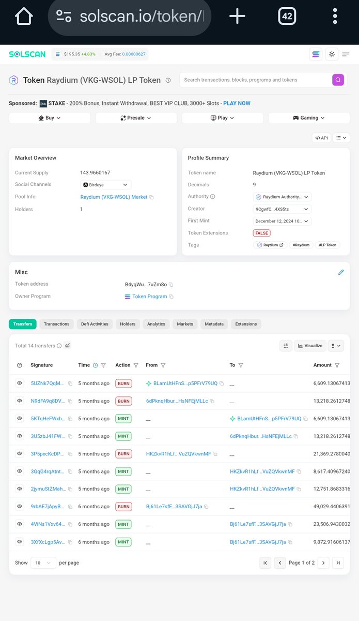Open the column layout dropdown after Visualize
This screenshot has height=621, width=359.
click(x=336, y=346)
